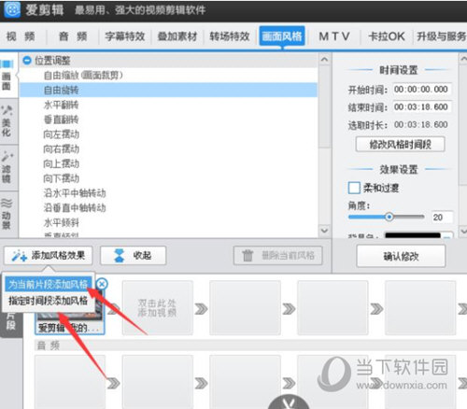Click 确认修改 button
467x409 pixels.
click(401, 256)
